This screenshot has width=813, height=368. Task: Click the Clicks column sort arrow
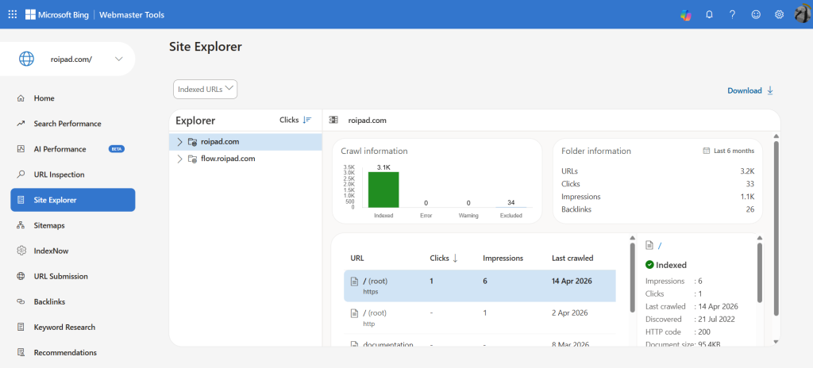coord(455,258)
